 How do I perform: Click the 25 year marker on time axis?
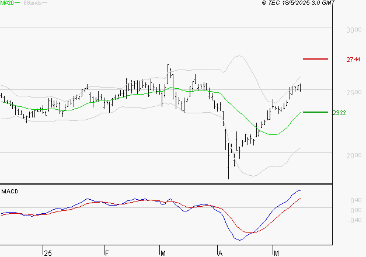(48, 253)
